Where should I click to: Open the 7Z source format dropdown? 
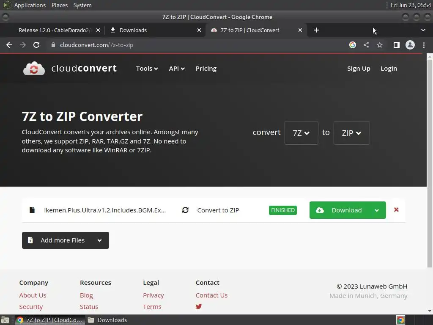point(301,133)
